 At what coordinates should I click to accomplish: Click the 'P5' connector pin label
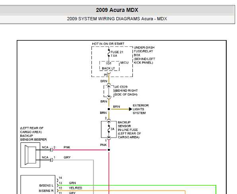(106, 75)
